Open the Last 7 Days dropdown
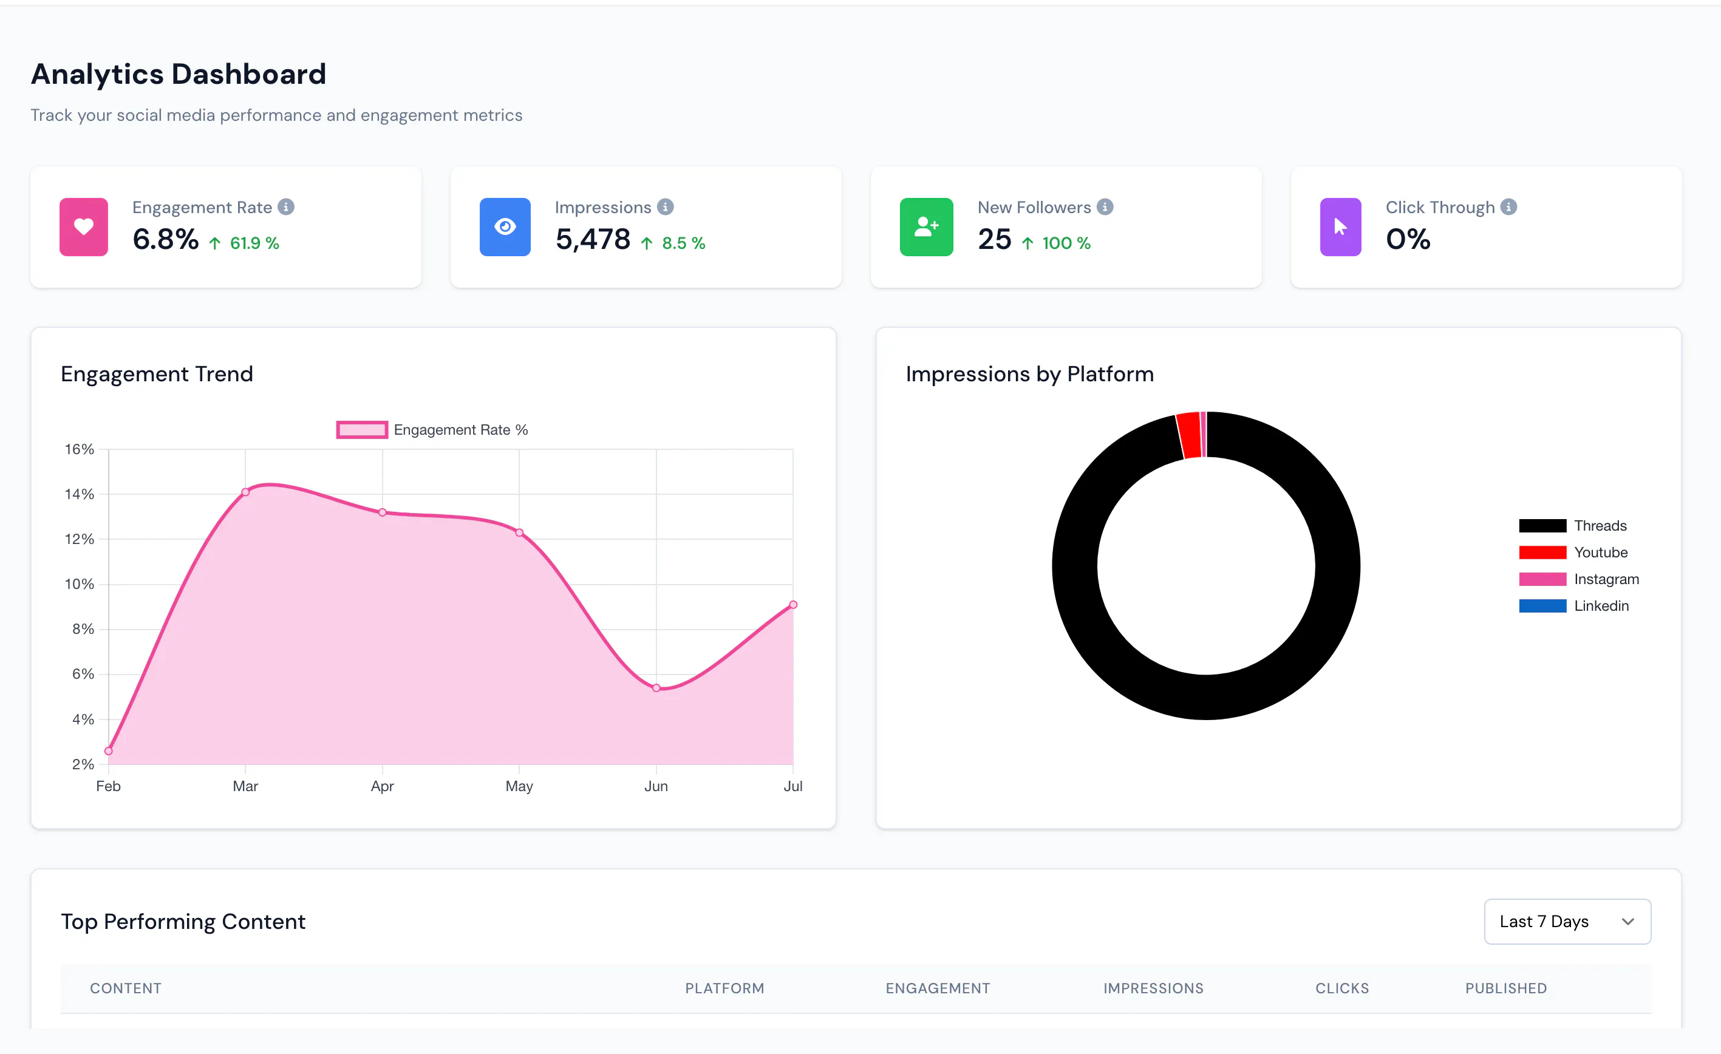Viewport: 1721px width, 1054px height. 1567,921
